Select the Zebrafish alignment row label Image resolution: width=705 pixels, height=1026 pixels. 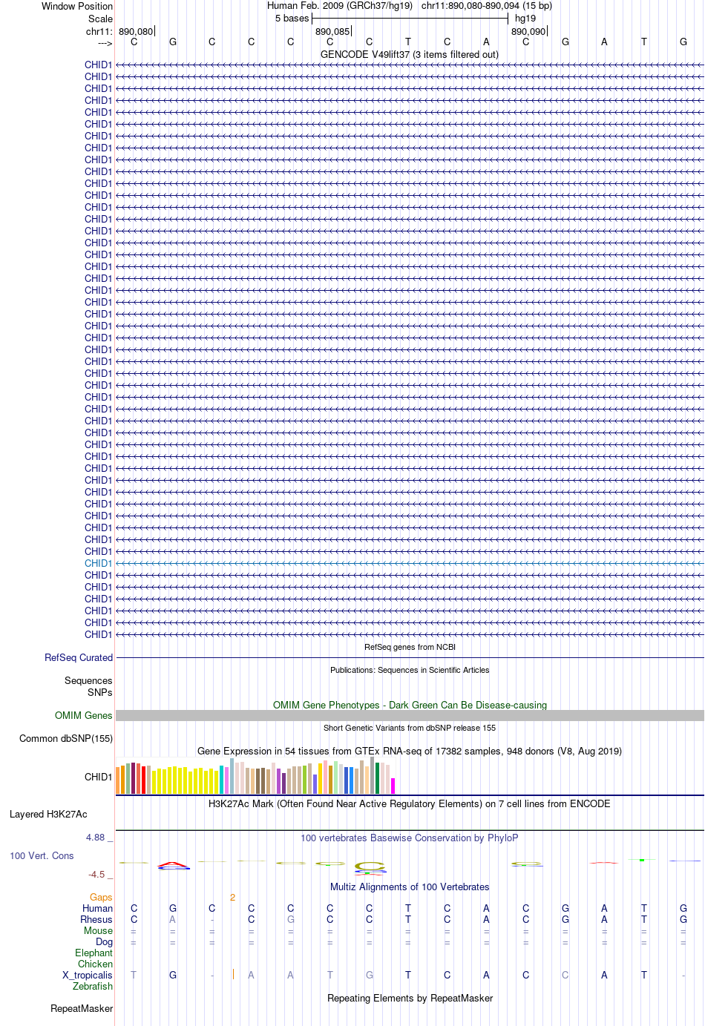coord(93,986)
